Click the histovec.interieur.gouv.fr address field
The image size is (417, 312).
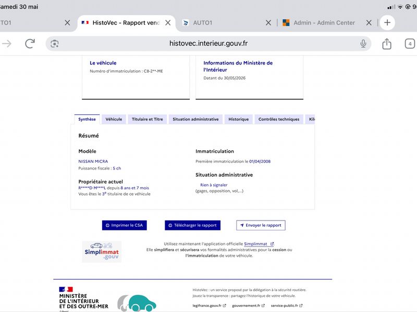pyautogui.click(x=208, y=44)
